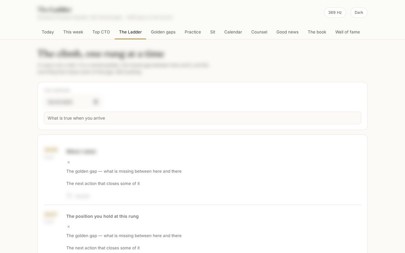This screenshot has width=405, height=253.
Task: Open the Today tab
Action: pos(48,32)
